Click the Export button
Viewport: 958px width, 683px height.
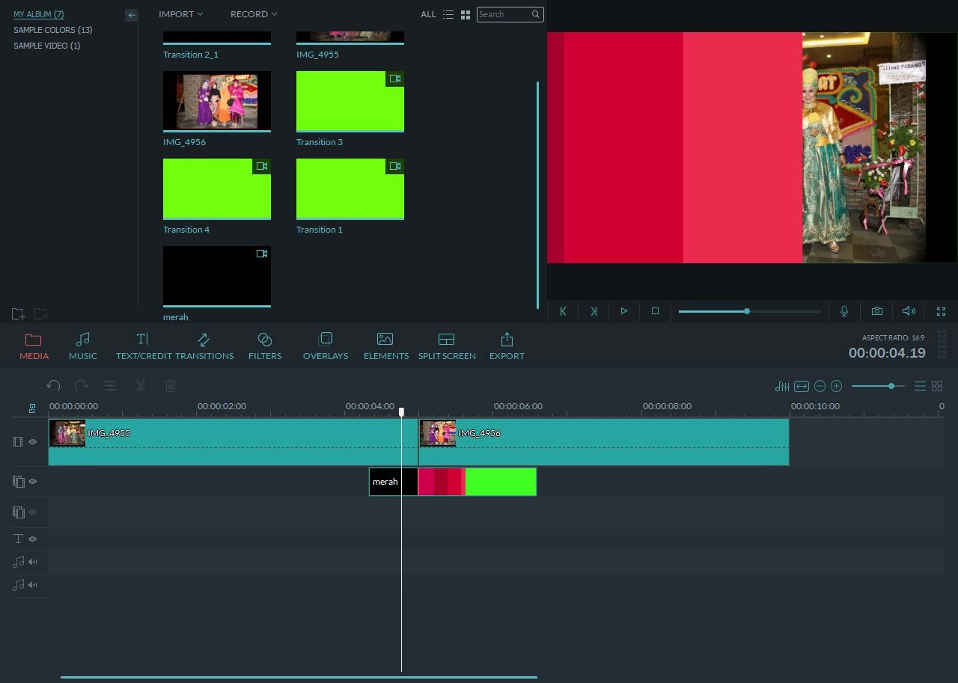point(507,346)
